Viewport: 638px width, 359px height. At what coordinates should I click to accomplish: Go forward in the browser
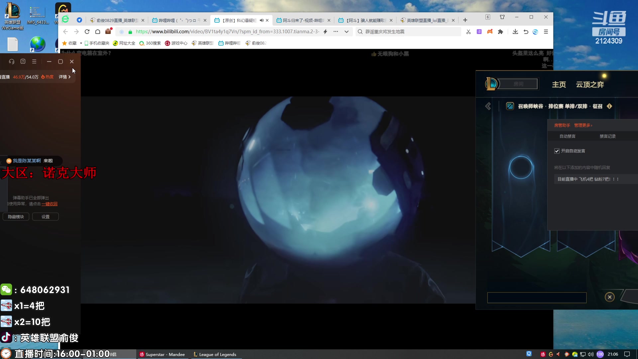pos(76,32)
